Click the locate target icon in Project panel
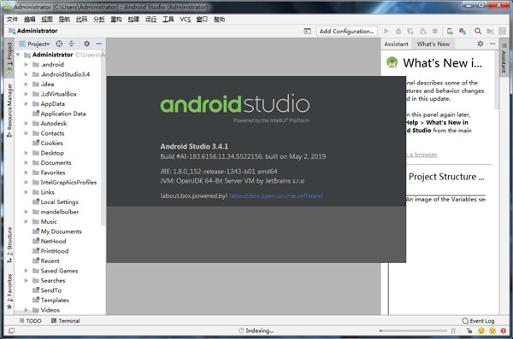 click(x=59, y=44)
